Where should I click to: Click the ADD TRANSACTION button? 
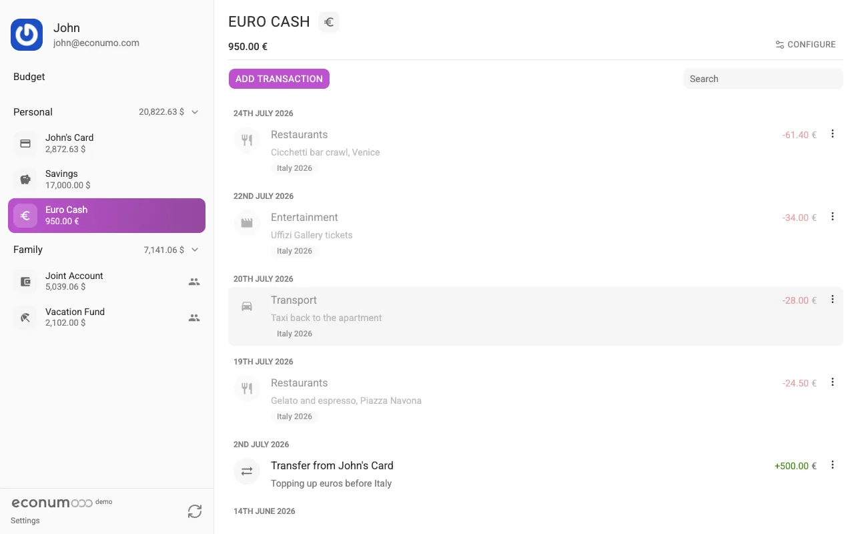pos(279,79)
